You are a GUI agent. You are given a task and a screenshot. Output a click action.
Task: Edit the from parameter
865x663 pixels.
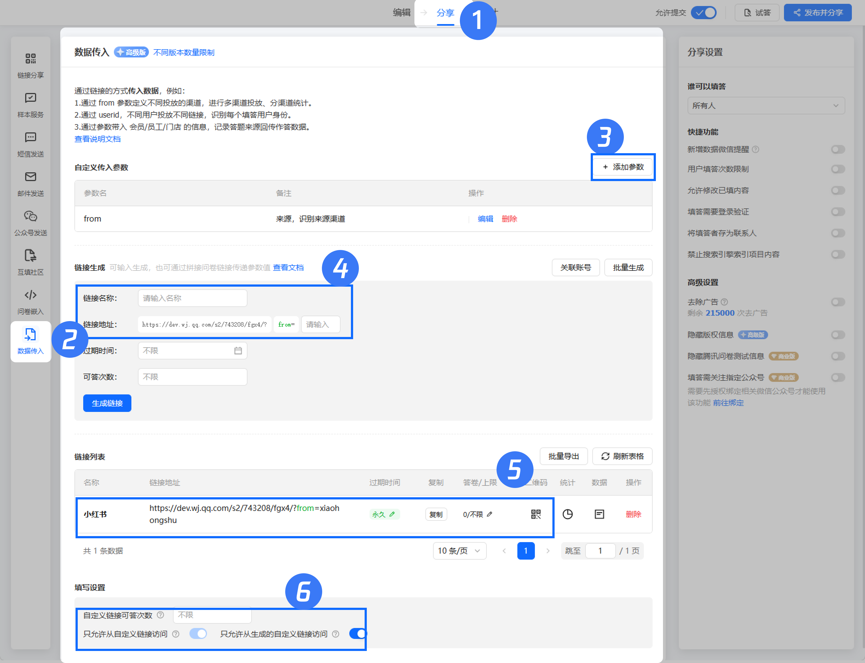485,219
